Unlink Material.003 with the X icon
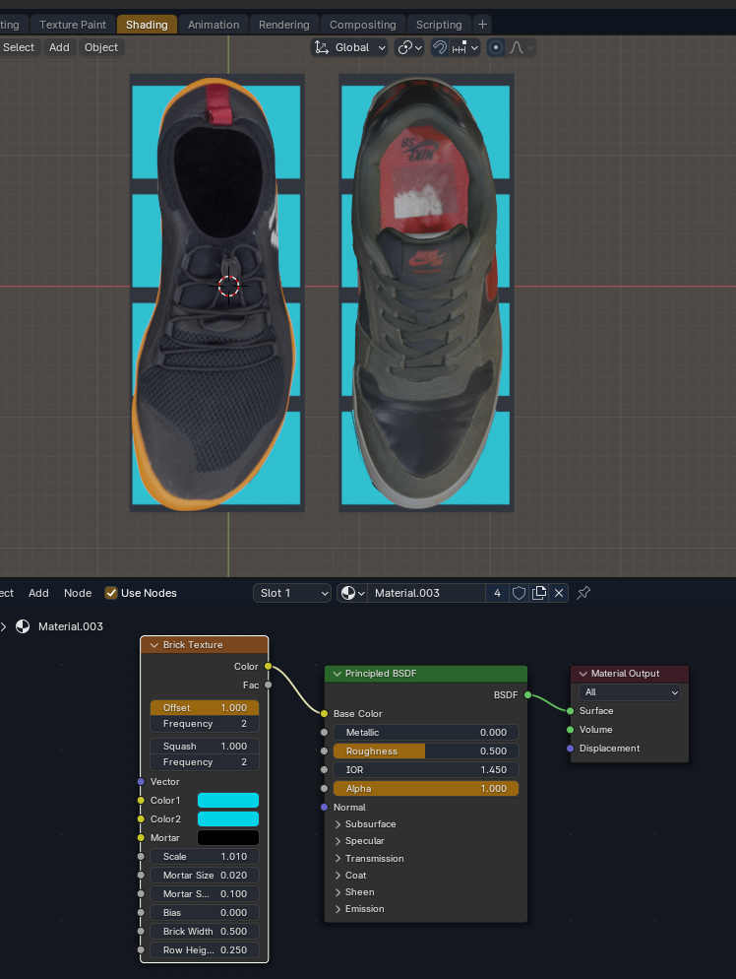This screenshot has width=736, height=979. tap(559, 593)
